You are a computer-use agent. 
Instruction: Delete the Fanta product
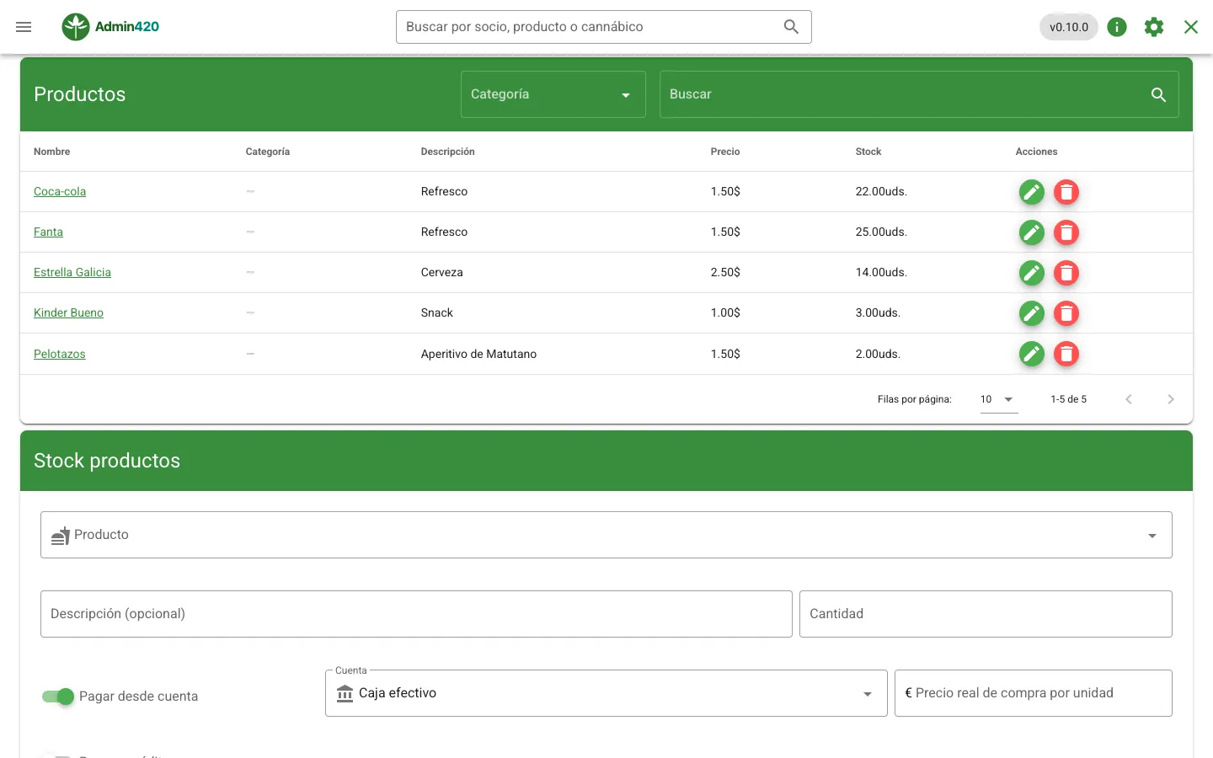coord(1066,232)
